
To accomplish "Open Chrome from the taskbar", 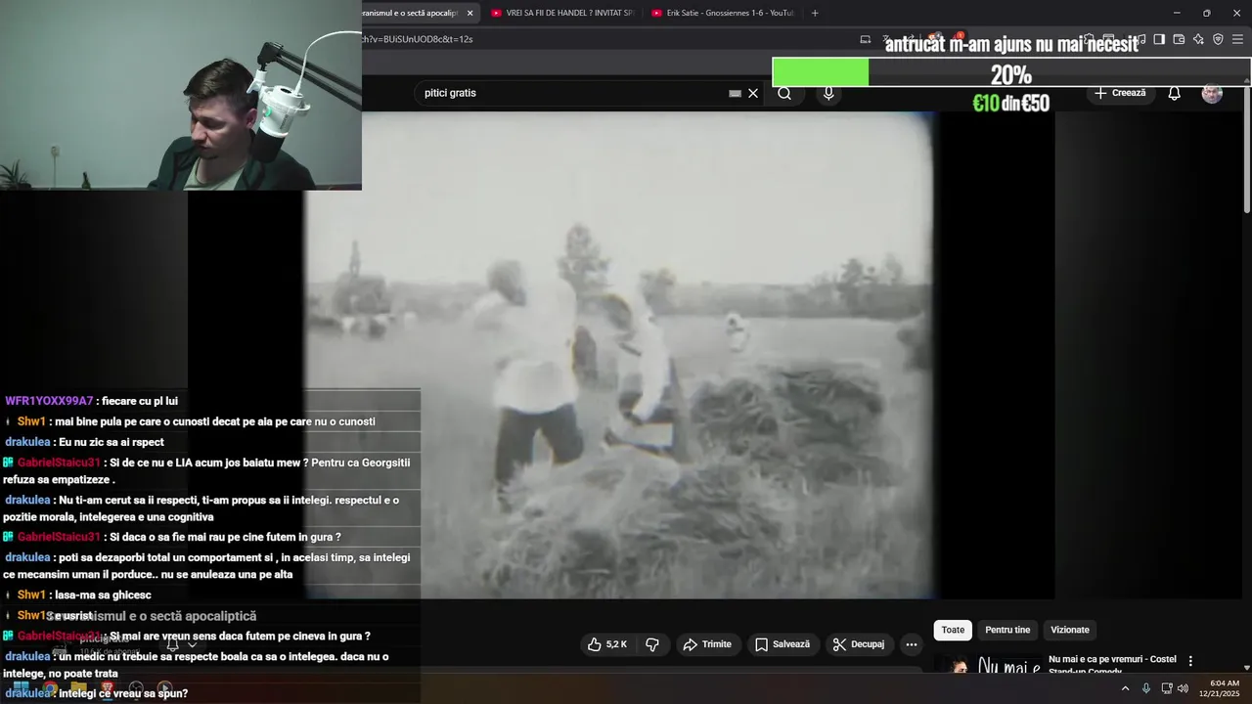I will pyautogui.click(x=50, y=688).
